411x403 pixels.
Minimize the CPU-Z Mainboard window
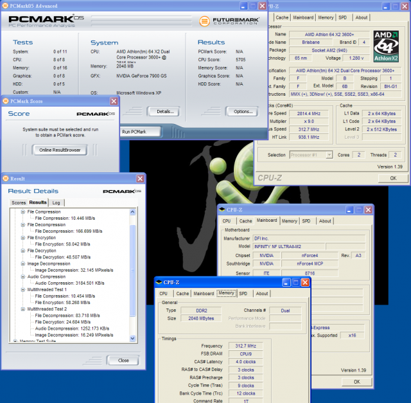pos(349,210)
